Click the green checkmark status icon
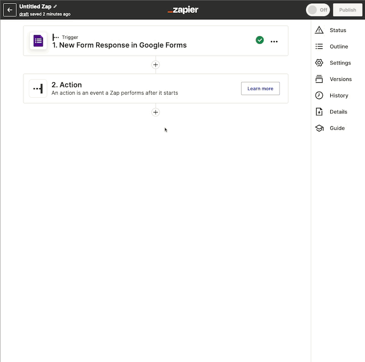Screen dimensions: 365x362 (260, 40)
